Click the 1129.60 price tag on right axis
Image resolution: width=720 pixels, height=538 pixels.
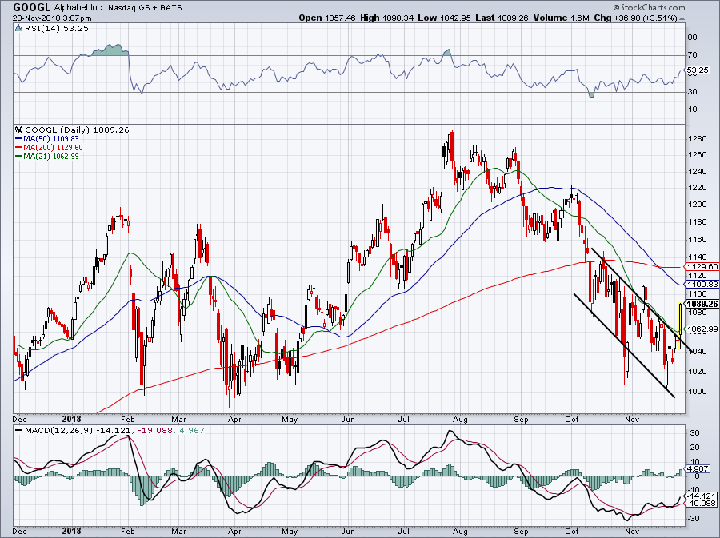pos(701,266)
